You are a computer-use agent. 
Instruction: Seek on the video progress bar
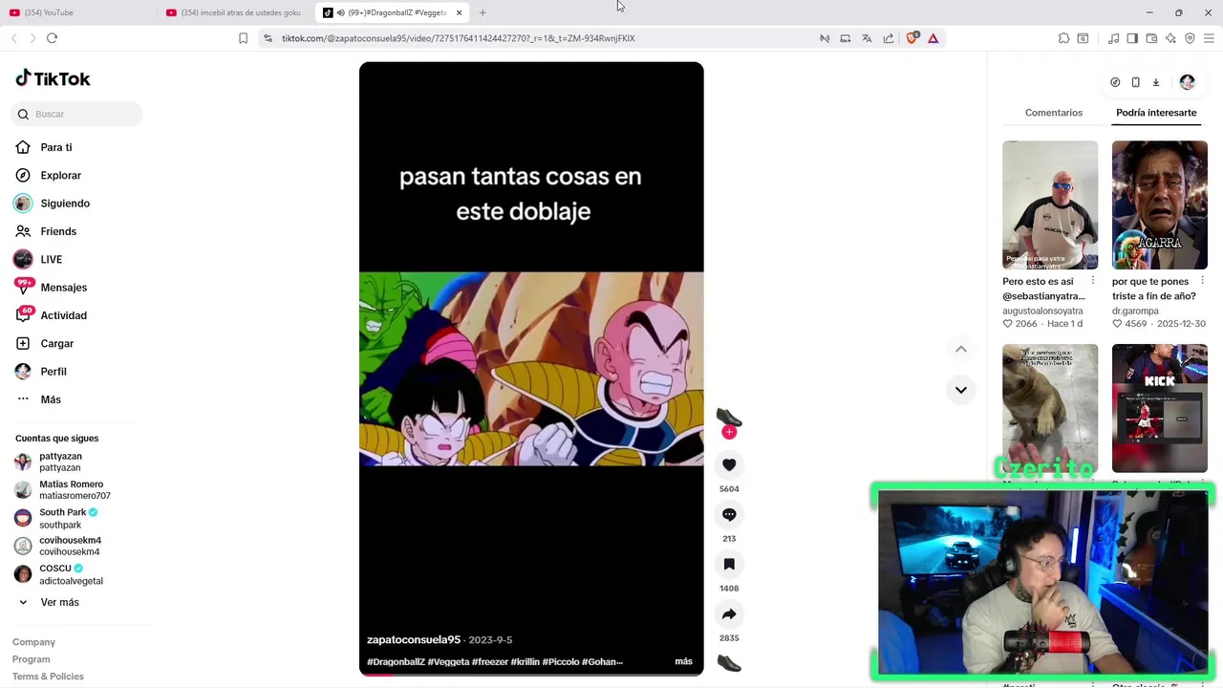(x=531, y=674)
